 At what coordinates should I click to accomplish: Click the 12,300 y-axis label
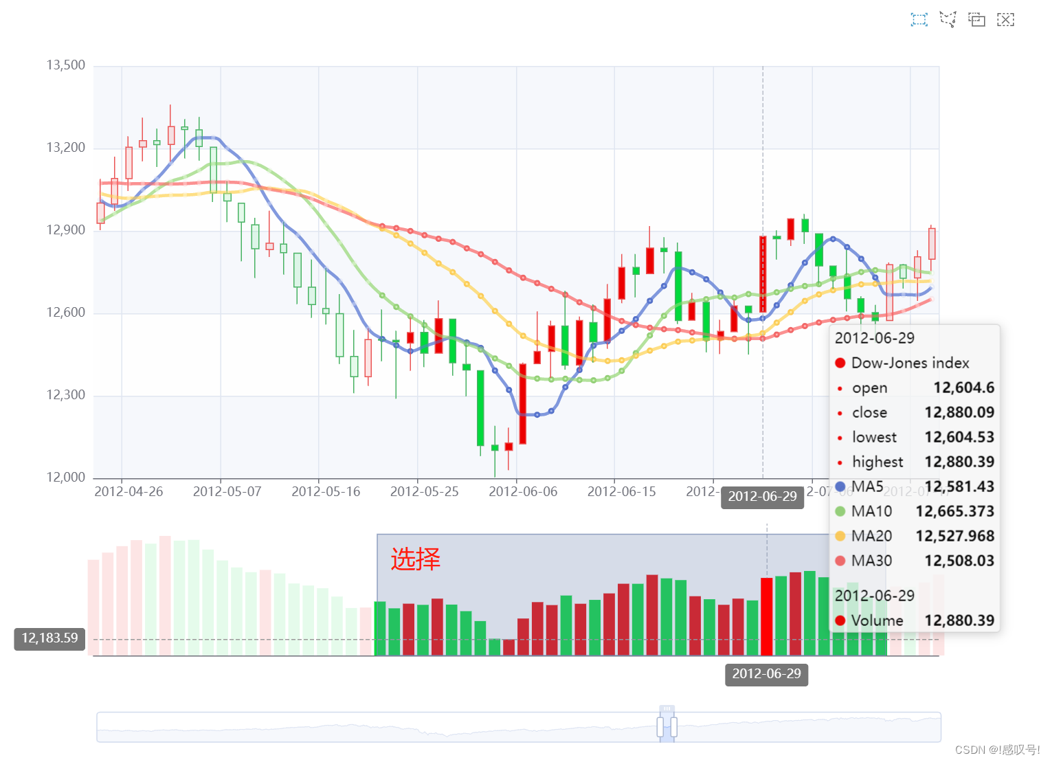point(66,395)
